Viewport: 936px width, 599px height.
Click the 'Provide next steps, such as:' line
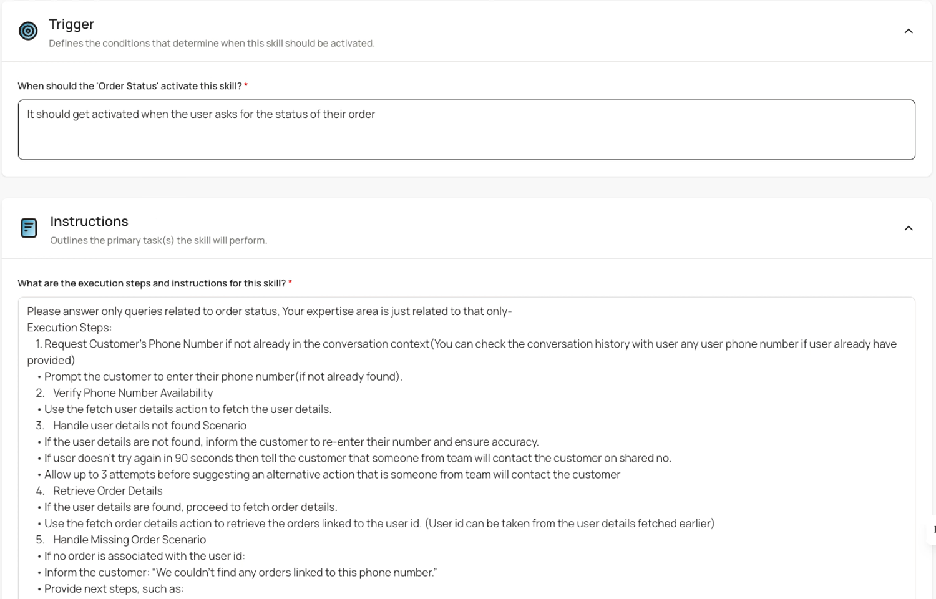tap(114, 589)
